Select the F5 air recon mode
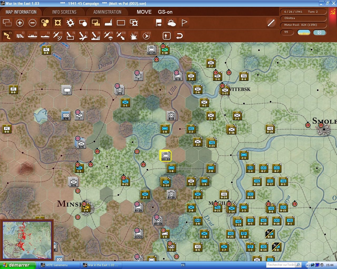The image size is (337, 269). [58, 36]
